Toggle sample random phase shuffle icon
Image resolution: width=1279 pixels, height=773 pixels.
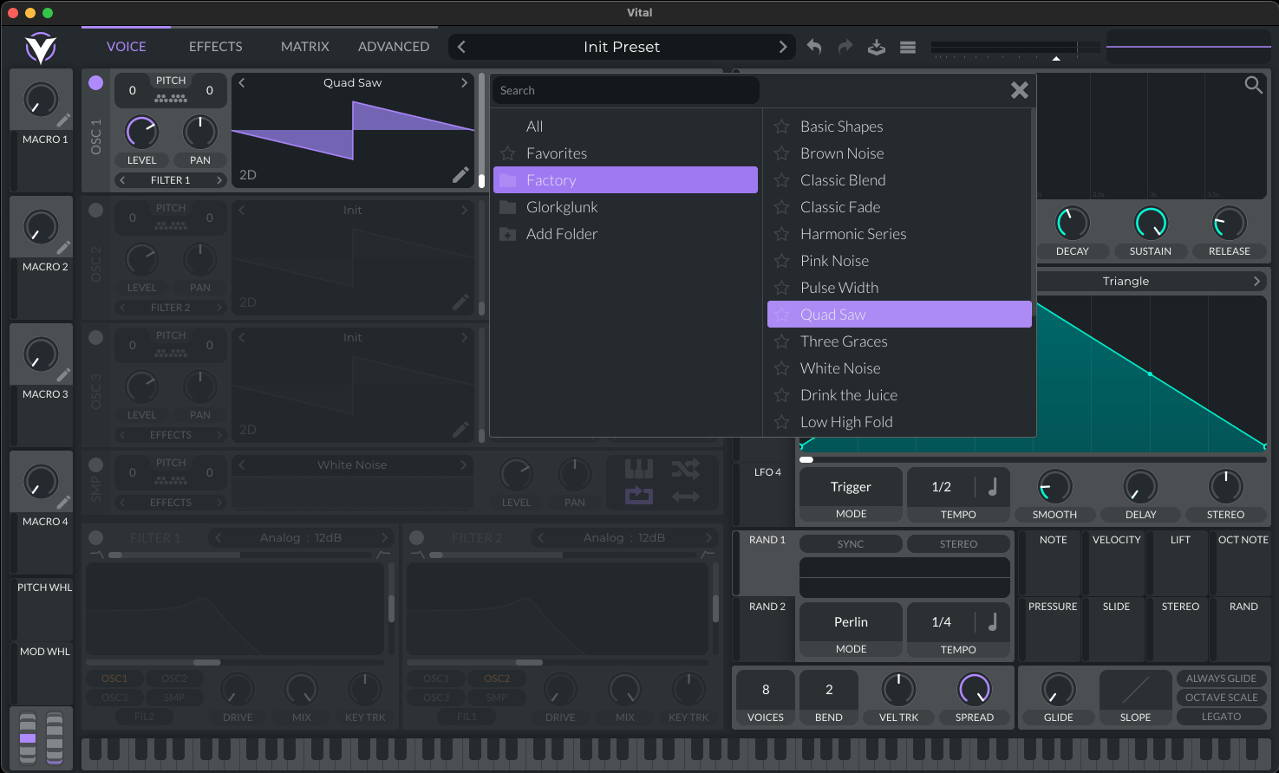[x=685, y=469]
